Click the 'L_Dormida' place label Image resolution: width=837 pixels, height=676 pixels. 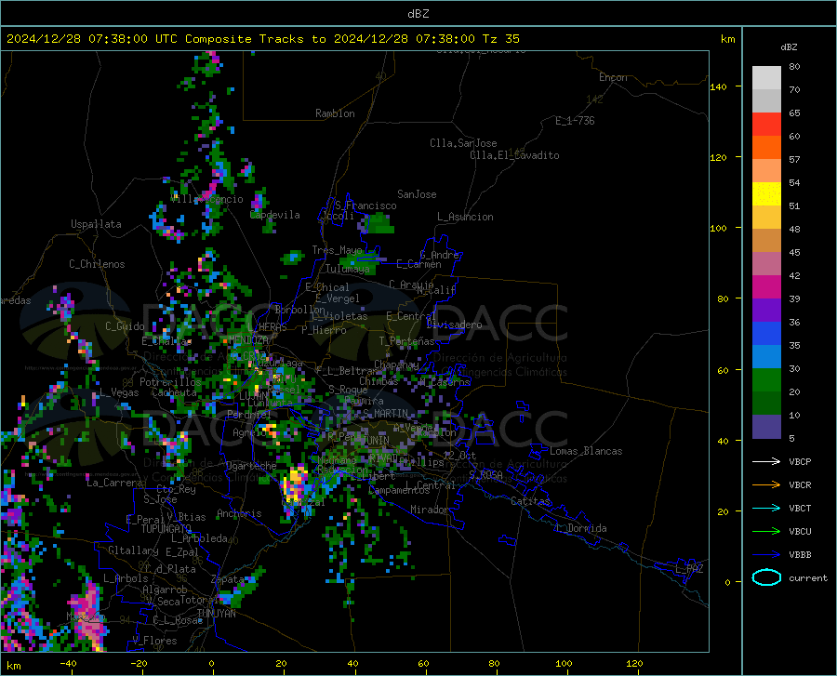[x=581, y=528]
